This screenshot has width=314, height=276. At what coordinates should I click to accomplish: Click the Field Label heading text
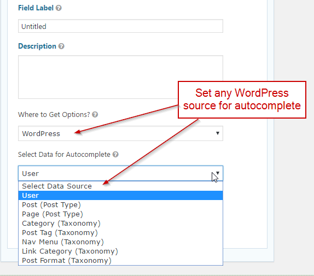(36, 8)
